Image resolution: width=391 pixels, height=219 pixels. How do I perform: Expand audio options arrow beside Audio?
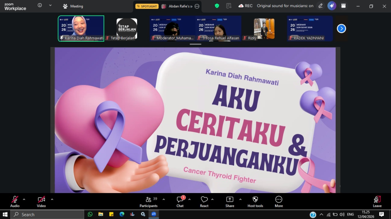(24, 199)
